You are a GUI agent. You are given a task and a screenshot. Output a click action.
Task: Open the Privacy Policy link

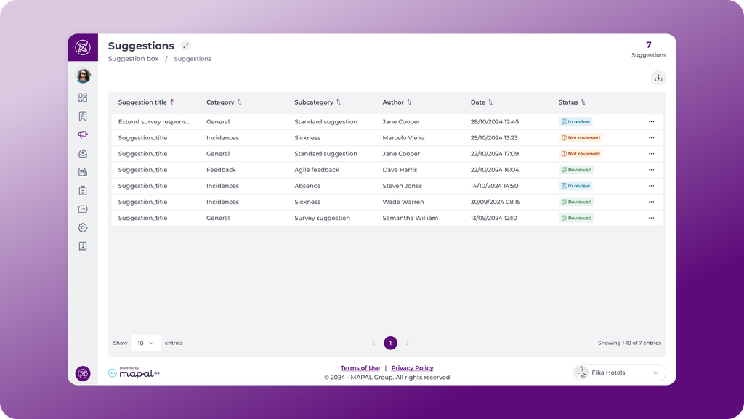[x=413, y=368]
